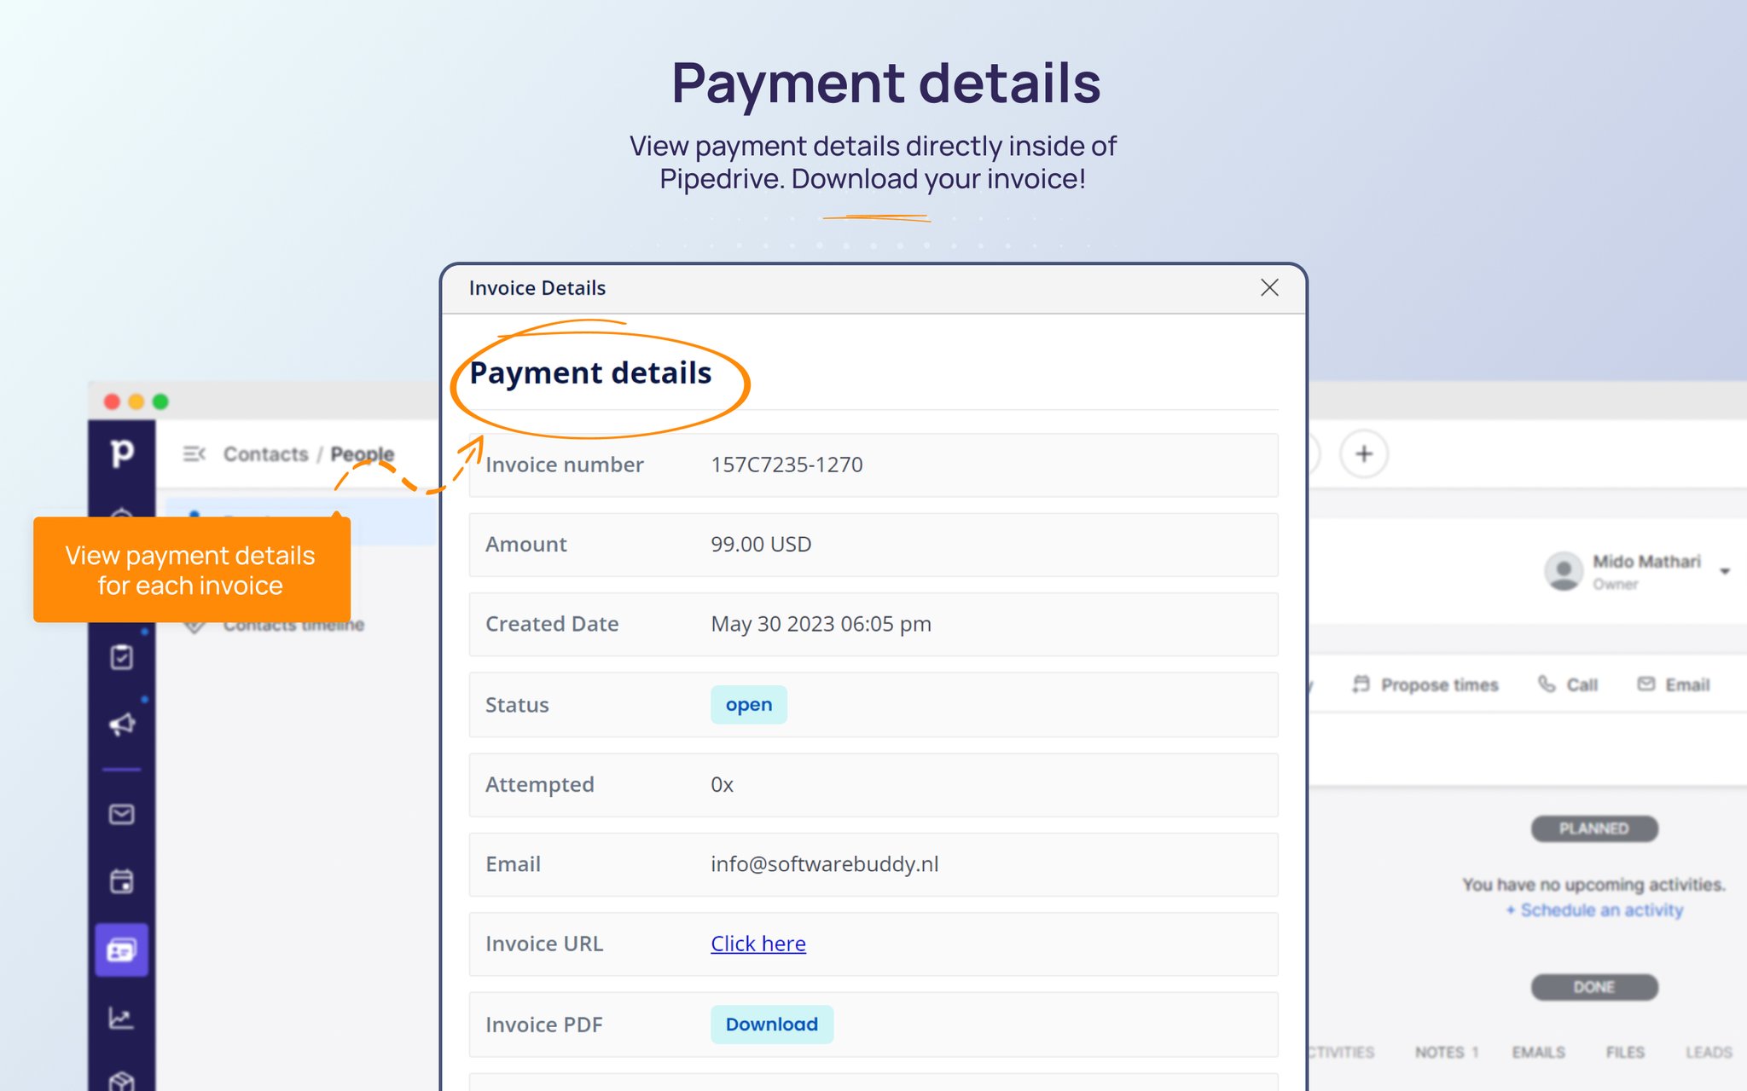Screen dimensions: 1747x1091
Task: Open the Insights chart icon in sidebar
Action: coord(122,1019)
